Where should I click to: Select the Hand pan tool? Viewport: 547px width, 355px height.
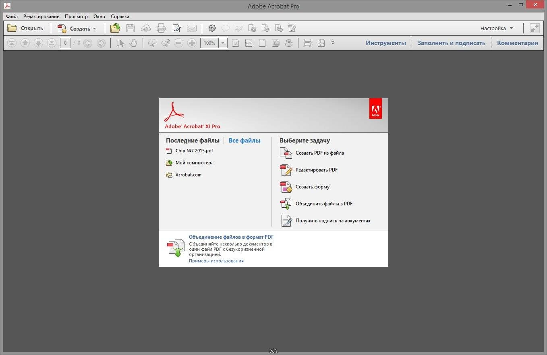click(133, 43)
